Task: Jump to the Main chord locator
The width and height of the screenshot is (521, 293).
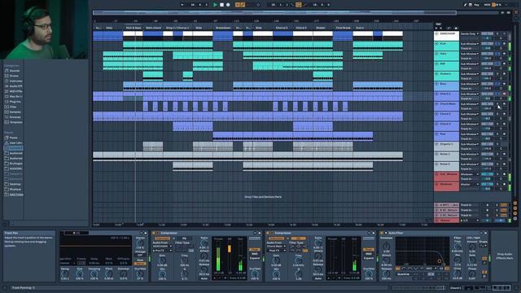Action: coord(153,28)
